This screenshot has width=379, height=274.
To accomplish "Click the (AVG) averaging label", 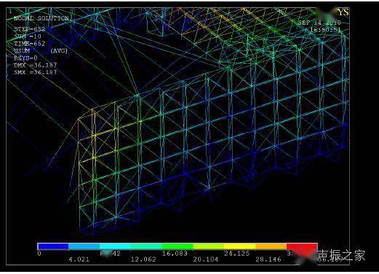I will coord(59,51).
